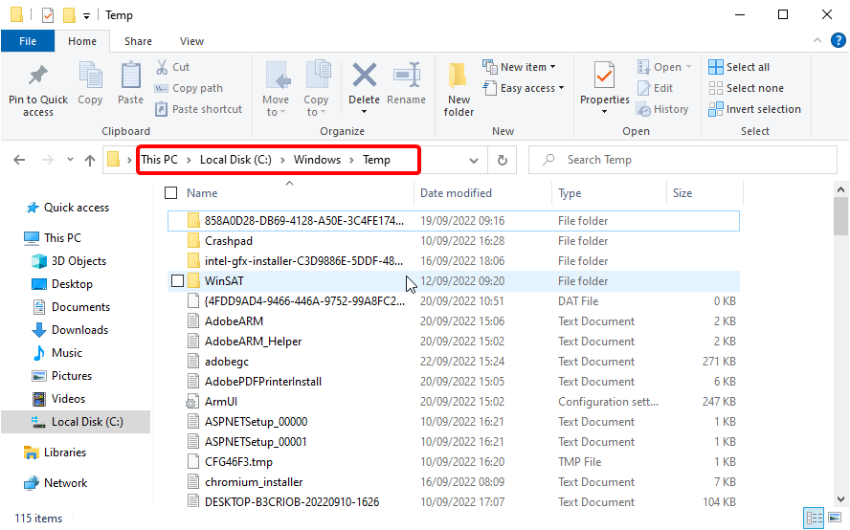Select the adobegc text document

453,362
